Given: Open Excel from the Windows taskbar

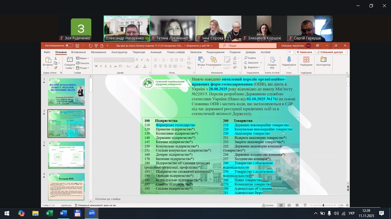Looking at the screenshot, I should coord(49,213).
